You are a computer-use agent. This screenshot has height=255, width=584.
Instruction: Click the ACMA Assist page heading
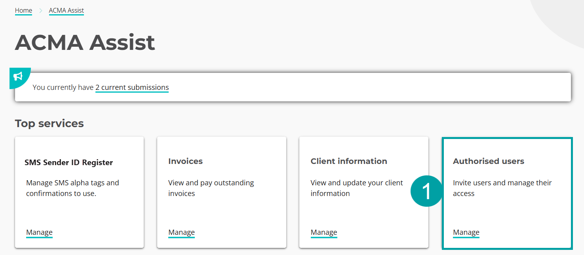(x=85, y=42)
